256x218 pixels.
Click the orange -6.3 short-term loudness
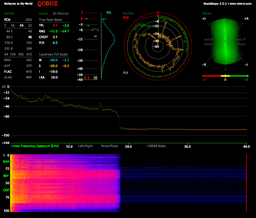coord(65,66)
